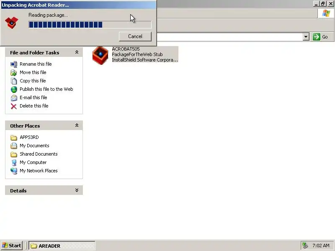Viewport: 335px width, 251px height.
Task: Open the My Documents link
Action: (x=34, y=146)
